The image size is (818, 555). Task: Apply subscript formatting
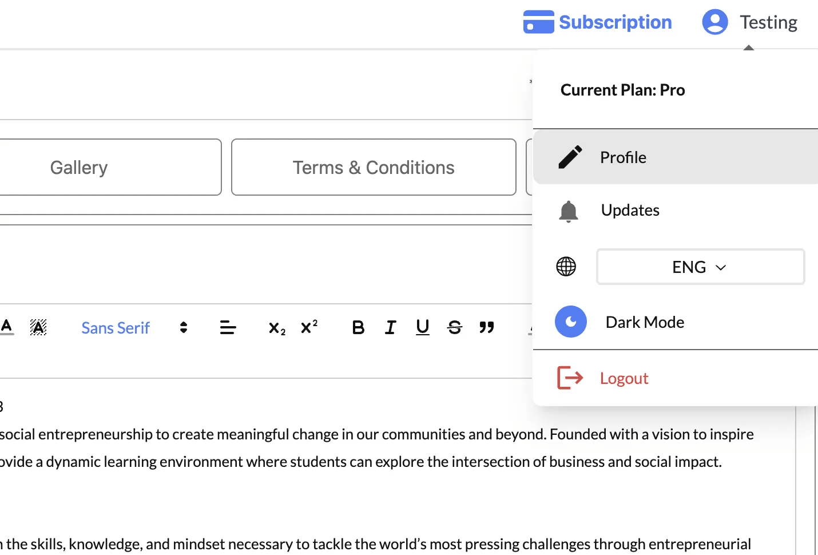pyautogui.click(x=277, y=328)
